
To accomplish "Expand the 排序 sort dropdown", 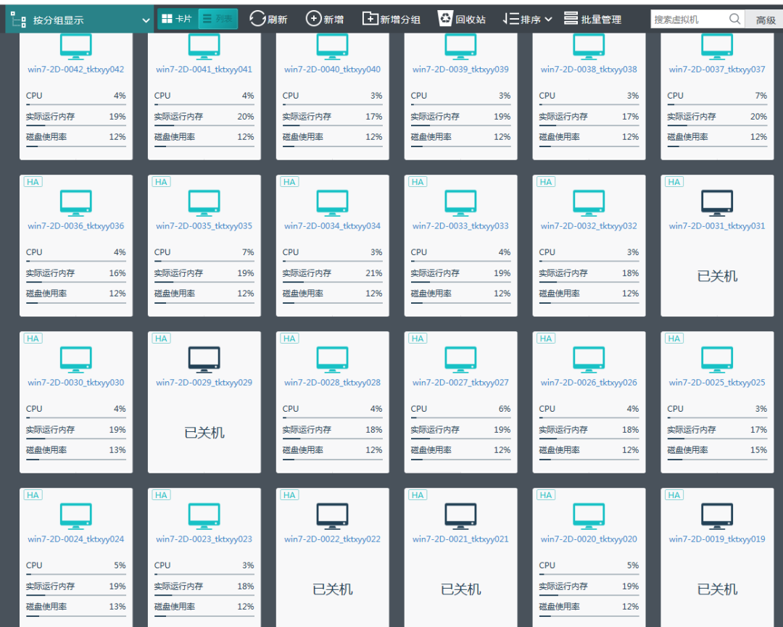I will [x=527, y=20].
